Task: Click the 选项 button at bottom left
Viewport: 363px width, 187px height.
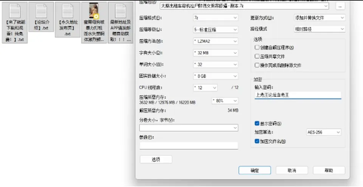Action: click(156, 159)
